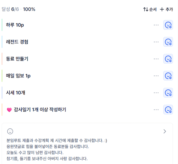Click the emoji check icon for 하루 10p
The width and height of the screenshot is (178, 164).
[x=168, y=25]
